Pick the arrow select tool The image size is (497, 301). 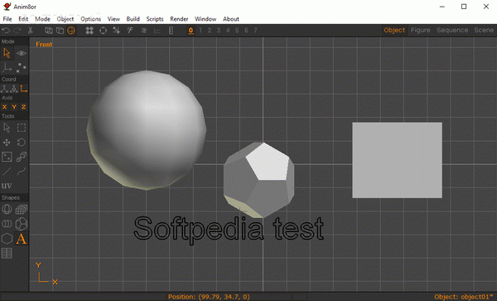tap(7, 128)
